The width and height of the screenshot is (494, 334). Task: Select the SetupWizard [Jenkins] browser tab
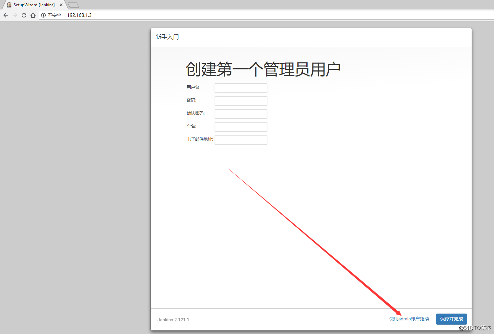[x=34, y=5]
